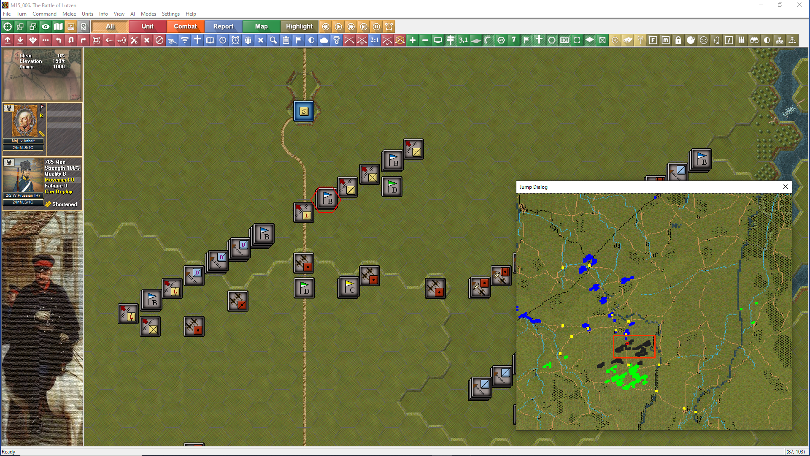
Task: Click the organization chart icon
Action: coord(780,40)
